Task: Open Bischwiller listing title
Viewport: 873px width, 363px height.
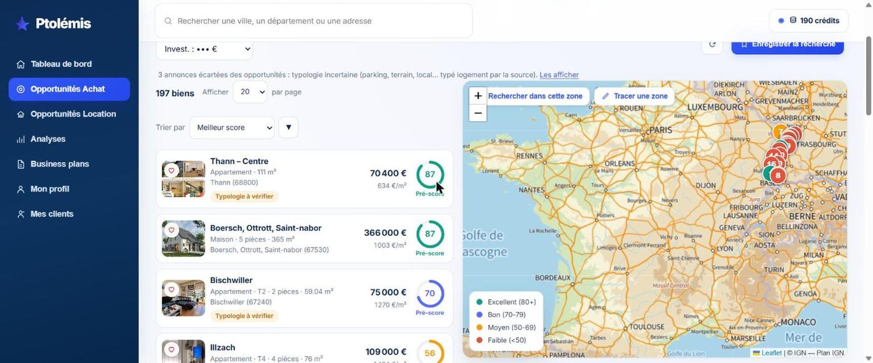Action: pyautogui.click(x=231, y=281)
